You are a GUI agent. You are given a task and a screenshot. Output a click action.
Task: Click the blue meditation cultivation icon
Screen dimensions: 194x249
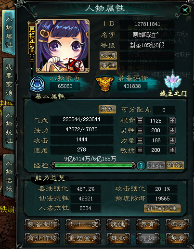38,85
